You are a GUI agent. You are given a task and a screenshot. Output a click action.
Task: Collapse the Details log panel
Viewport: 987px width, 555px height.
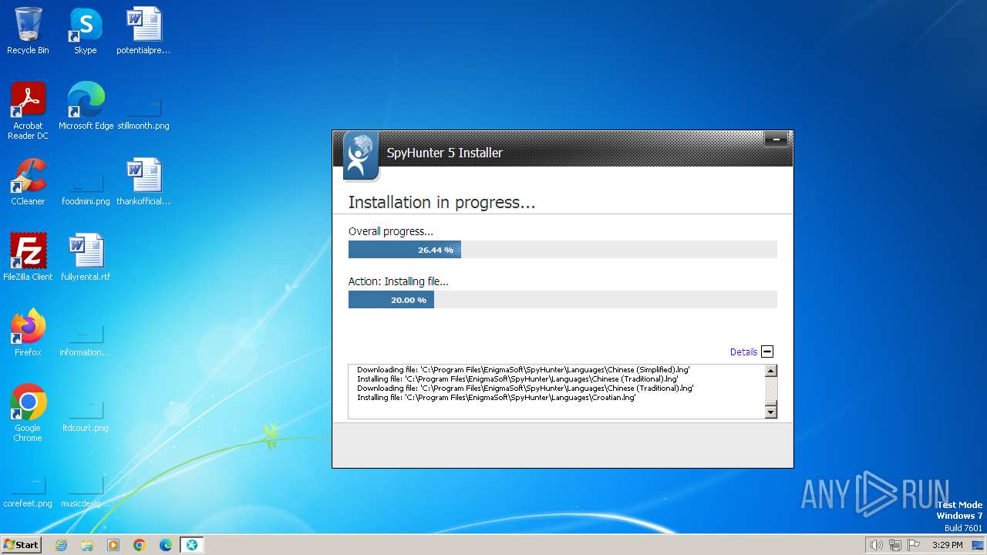click(767, 351)
